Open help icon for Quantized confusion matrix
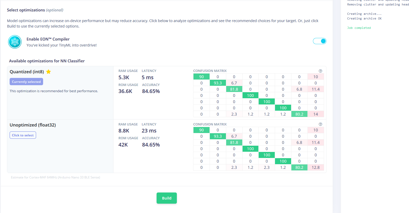This screenshot has width=409, height=213. tap(320, 71)
